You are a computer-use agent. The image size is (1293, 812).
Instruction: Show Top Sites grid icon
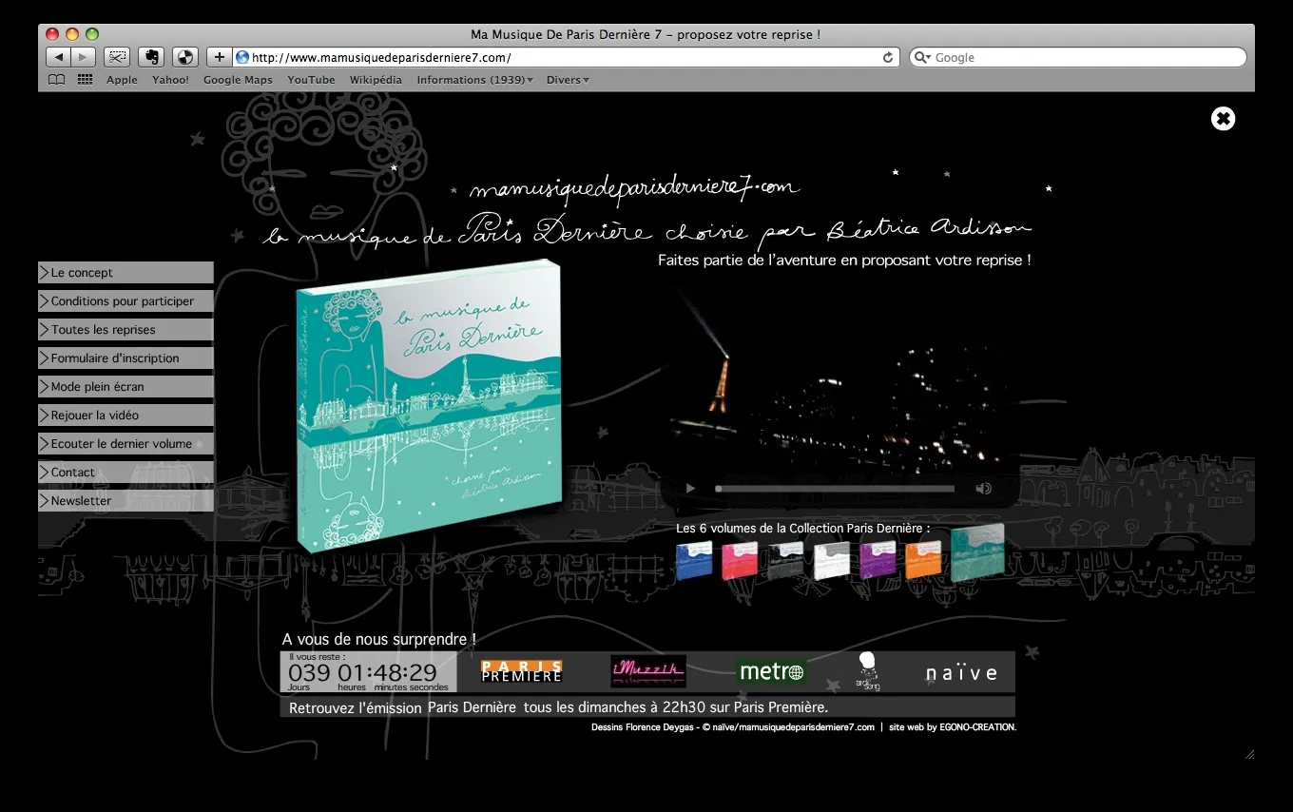point(86,80)
